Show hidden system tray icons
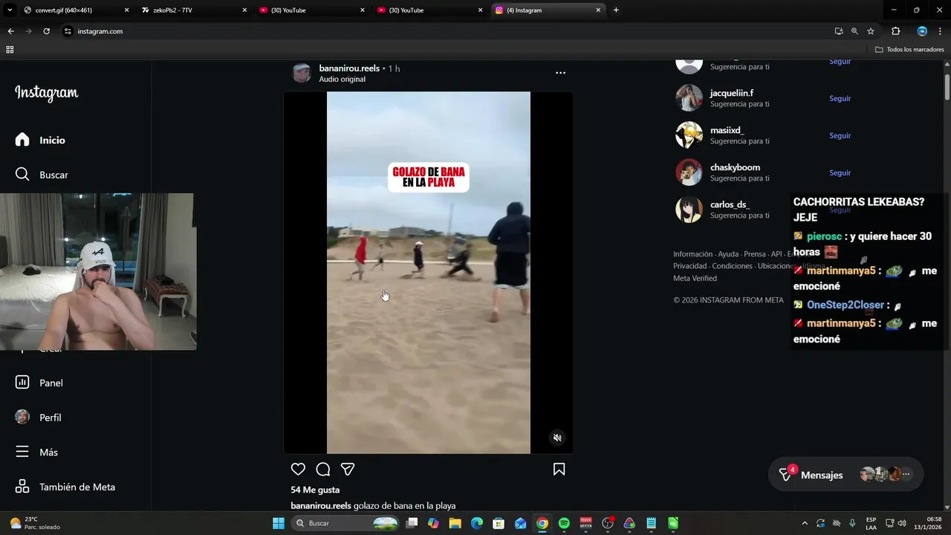Viewport: 951px width, 535px height. click(805, 523)
